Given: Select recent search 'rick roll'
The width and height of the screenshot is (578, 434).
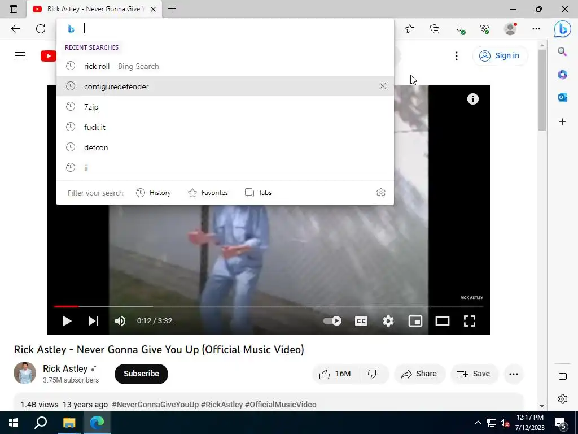Looking at the screenshot, I should [225, 66].
